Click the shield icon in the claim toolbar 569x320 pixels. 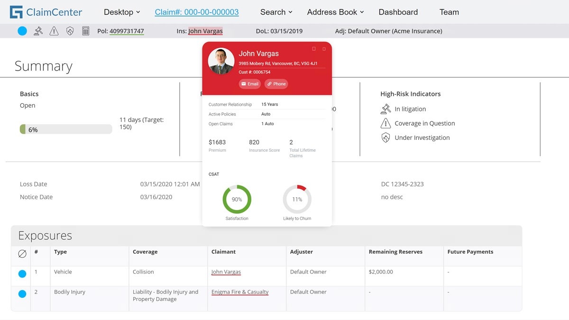70,31
